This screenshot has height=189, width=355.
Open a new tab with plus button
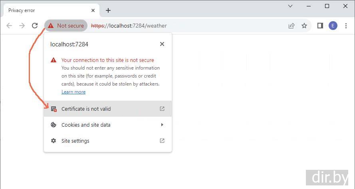108,10
